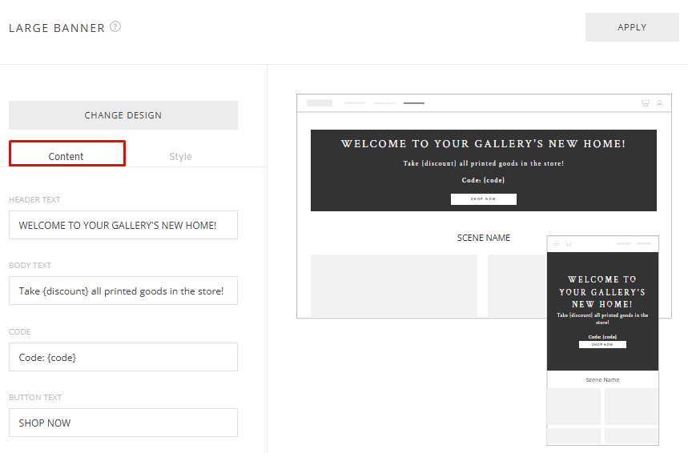Click the hamburger menu icon in mobile preview
This screenshot has height=453, width=688.
tap(557, 243)
